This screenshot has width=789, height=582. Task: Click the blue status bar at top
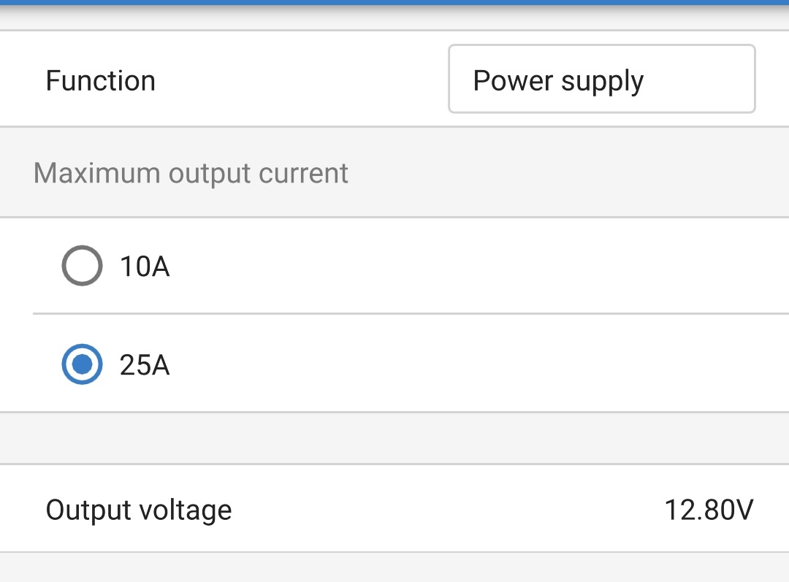(x=394, y=4)
